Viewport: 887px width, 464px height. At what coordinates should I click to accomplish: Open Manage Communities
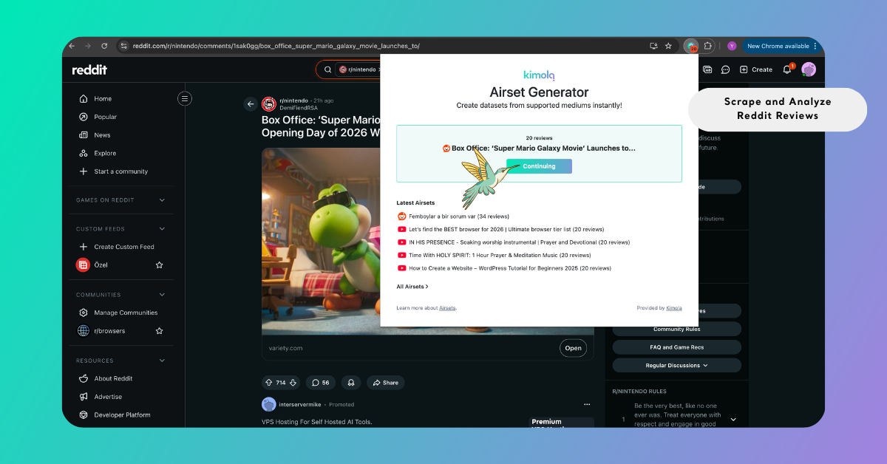pos(126,313)
